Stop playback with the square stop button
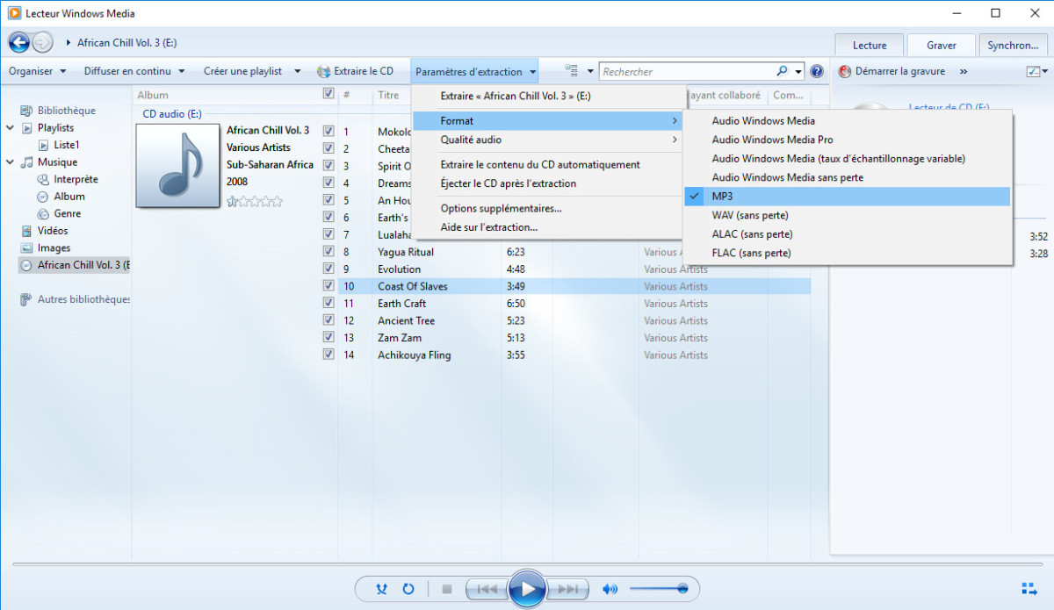This screenshot has width=1054, height=610. pyautogui.click(x=446, y=589)
